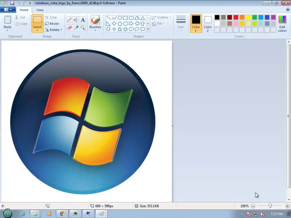Open the Brushes dropdown arrow
Screen dimensions: 291x218
[95, 31]
